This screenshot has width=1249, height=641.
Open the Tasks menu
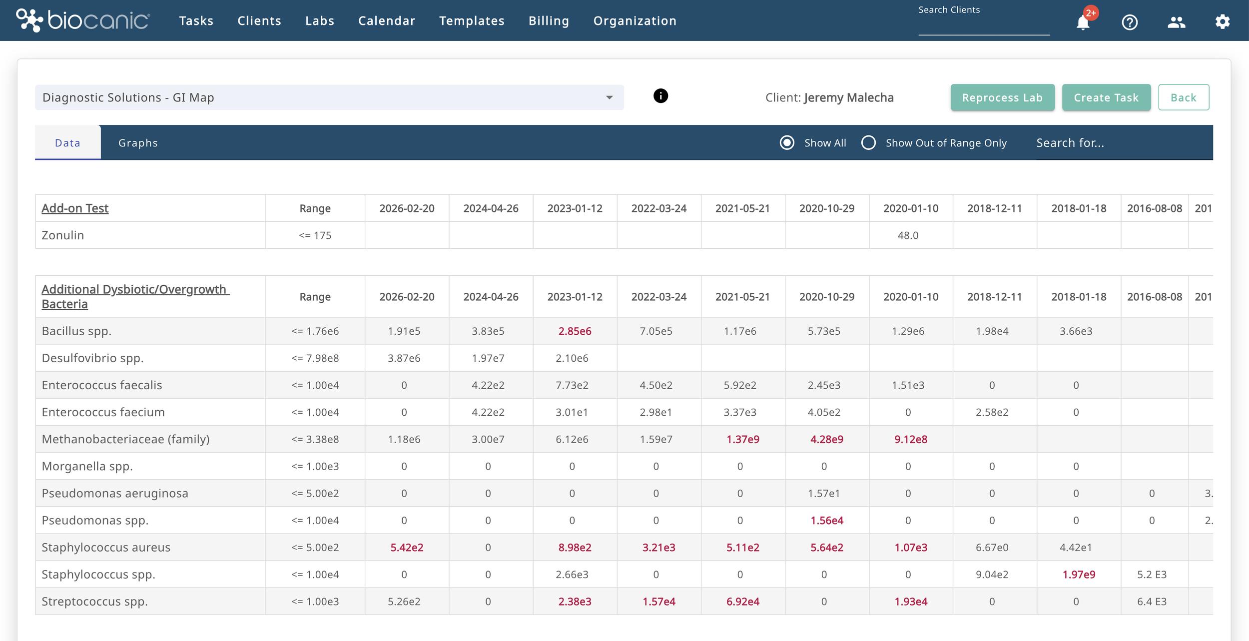pyautogui.click(x=196, y=21)
